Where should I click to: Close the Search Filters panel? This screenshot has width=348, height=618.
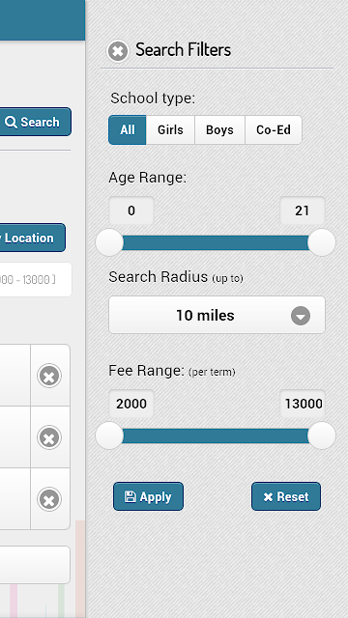point(118,51)
